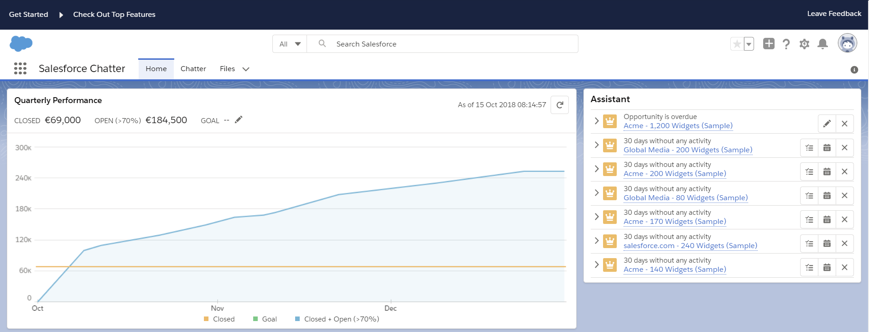Edit the goal using pencil icon
Viewport: 869px width, 332px height.
tap(239, 119)
